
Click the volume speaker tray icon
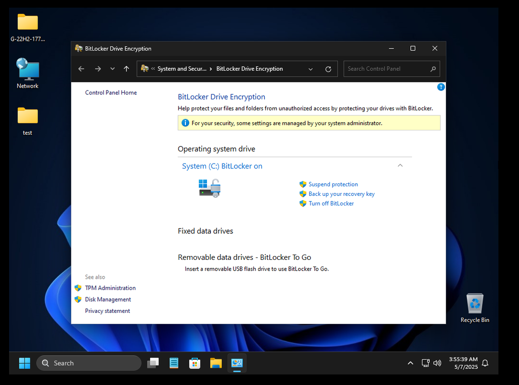point(437,363)
